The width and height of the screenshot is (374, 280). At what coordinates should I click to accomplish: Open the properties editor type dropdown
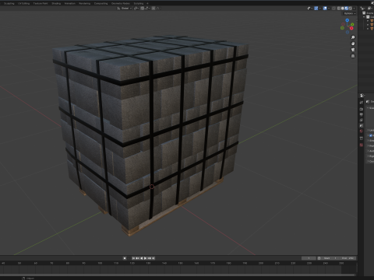363,96
